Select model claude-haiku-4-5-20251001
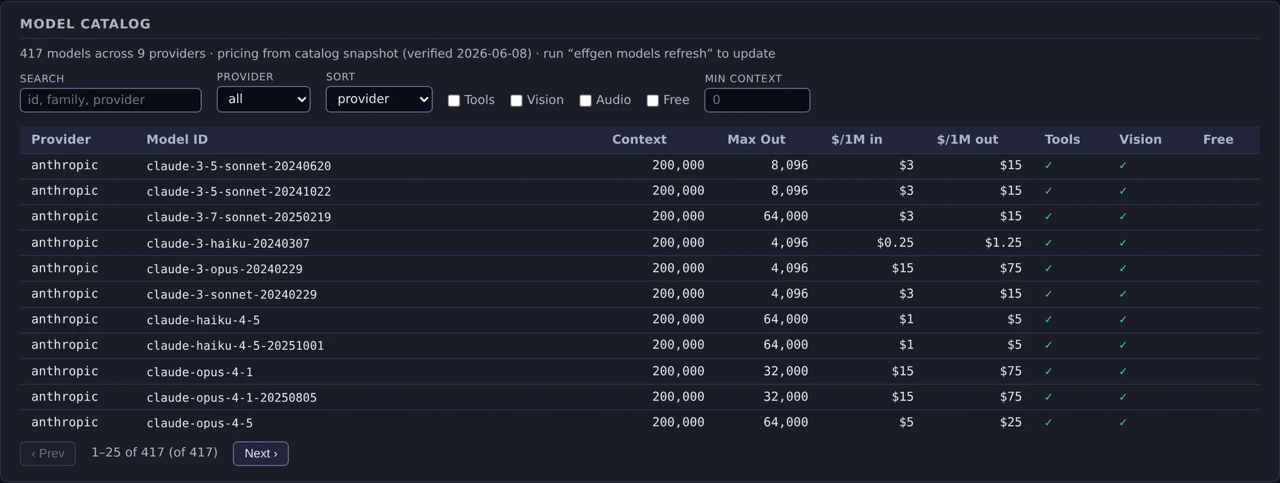Screen dimensions: 1280x483 tap(235, 346)
